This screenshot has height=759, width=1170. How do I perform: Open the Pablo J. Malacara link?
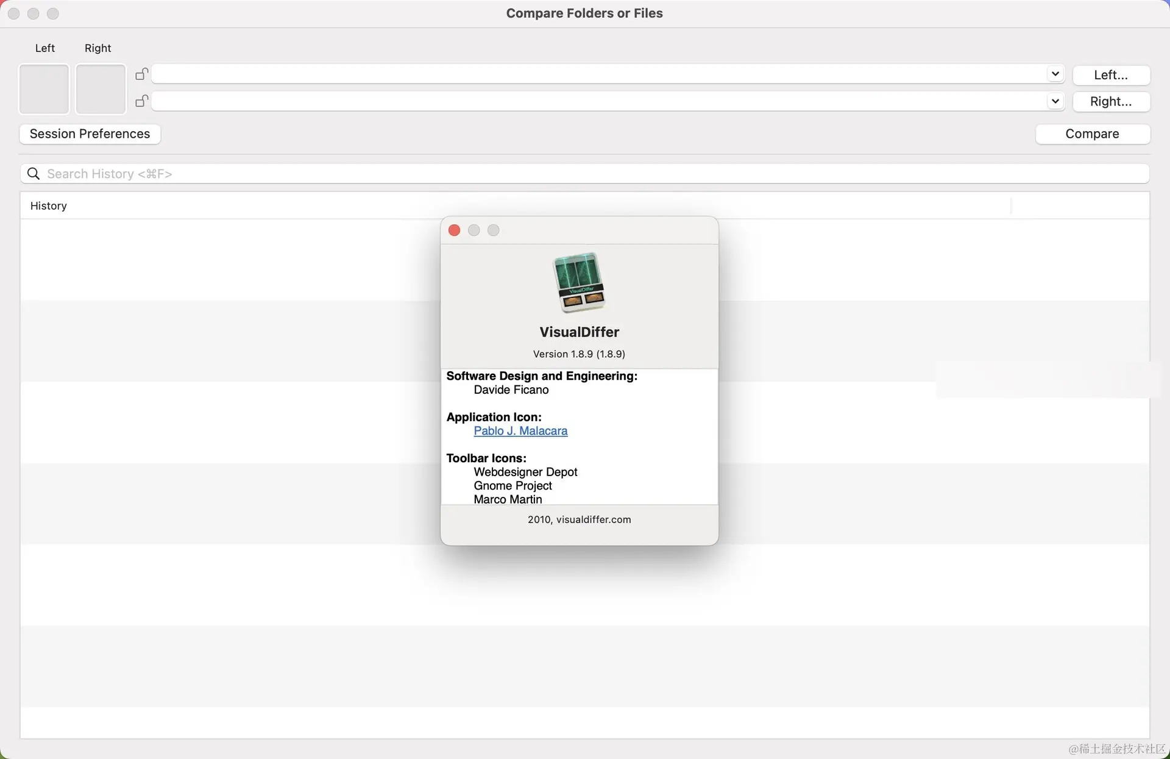pyautogui.click(x=520, y=431)
